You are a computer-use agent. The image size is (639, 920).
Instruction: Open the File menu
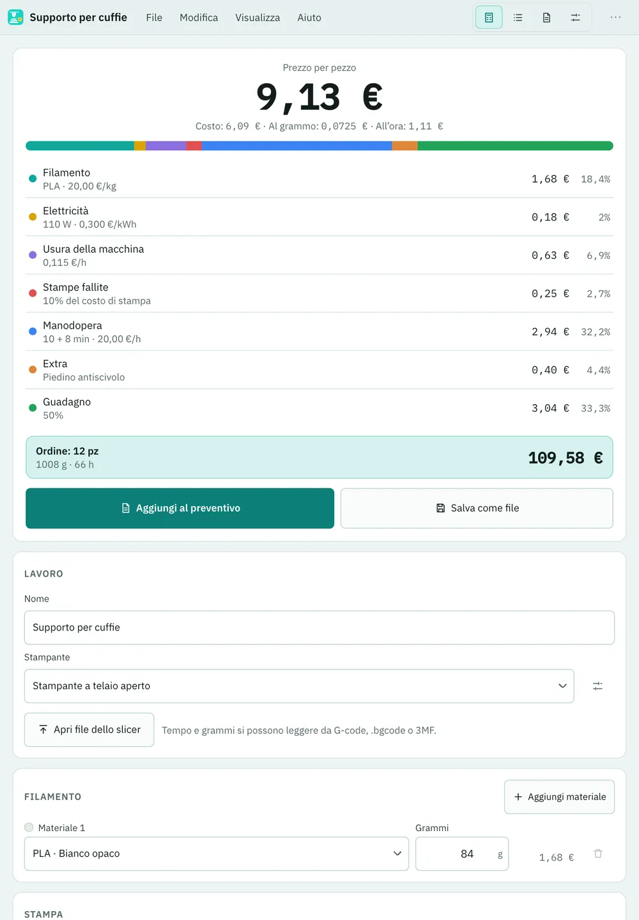(154, 17)
